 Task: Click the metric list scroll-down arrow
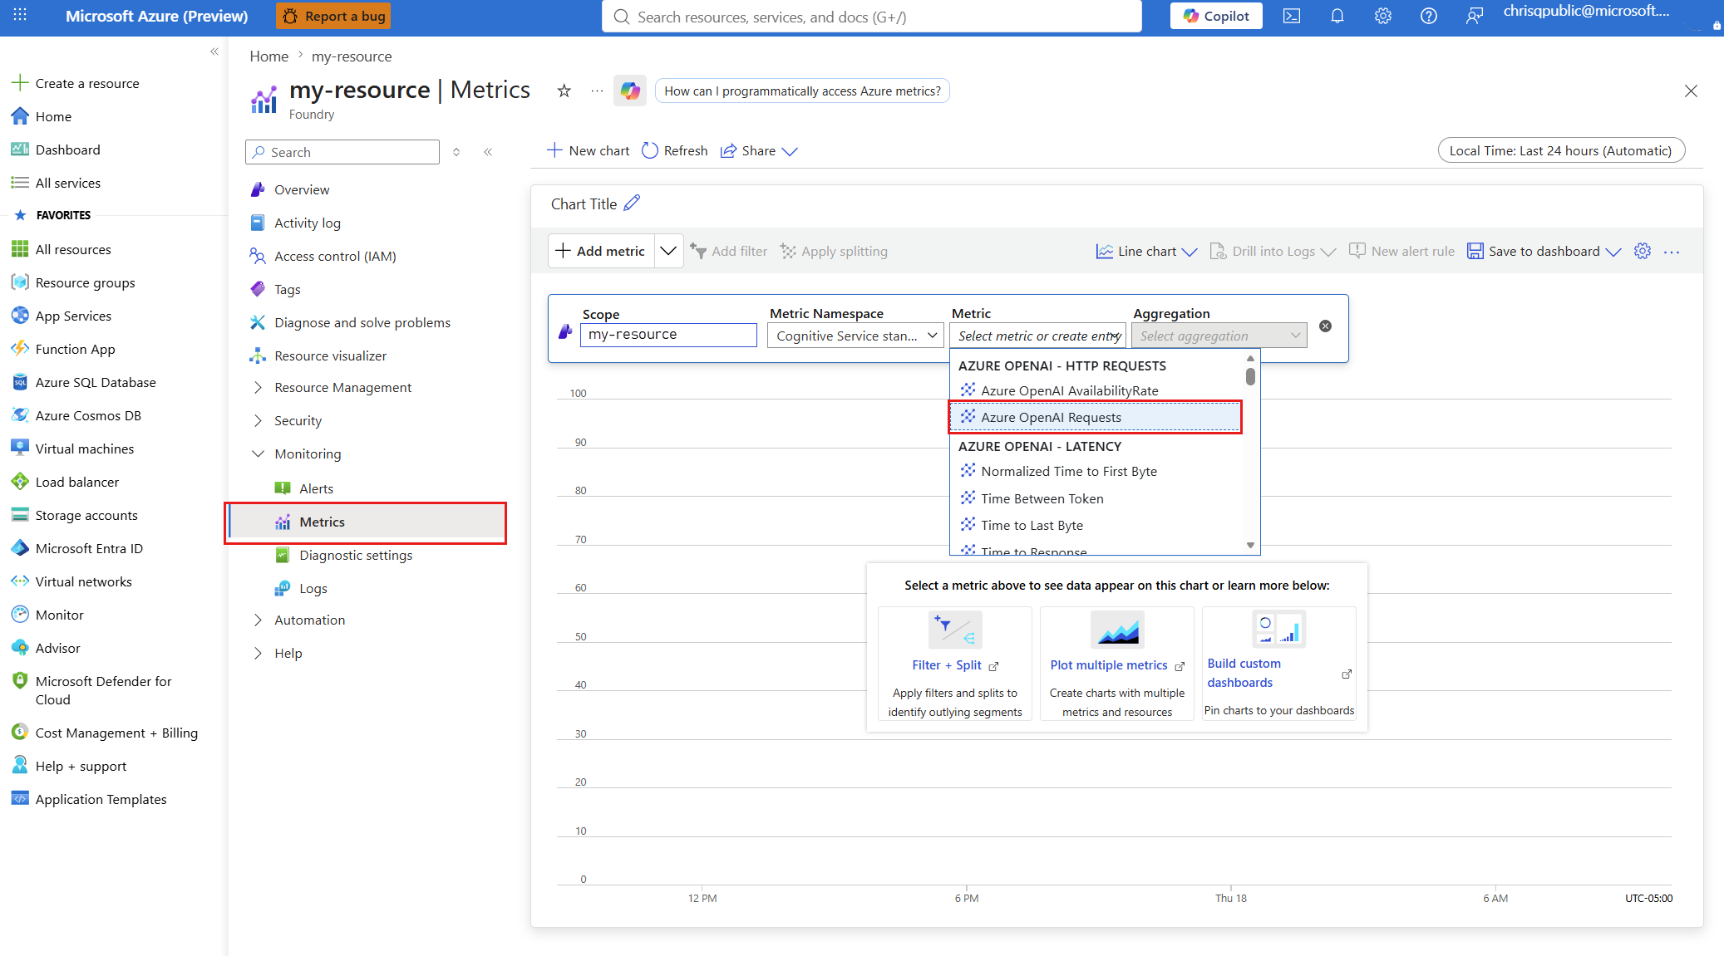1250,546
